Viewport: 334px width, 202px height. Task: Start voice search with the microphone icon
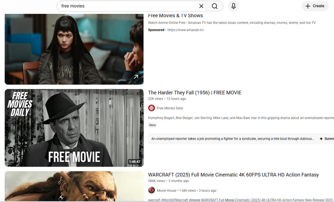(x=234, y=6)
